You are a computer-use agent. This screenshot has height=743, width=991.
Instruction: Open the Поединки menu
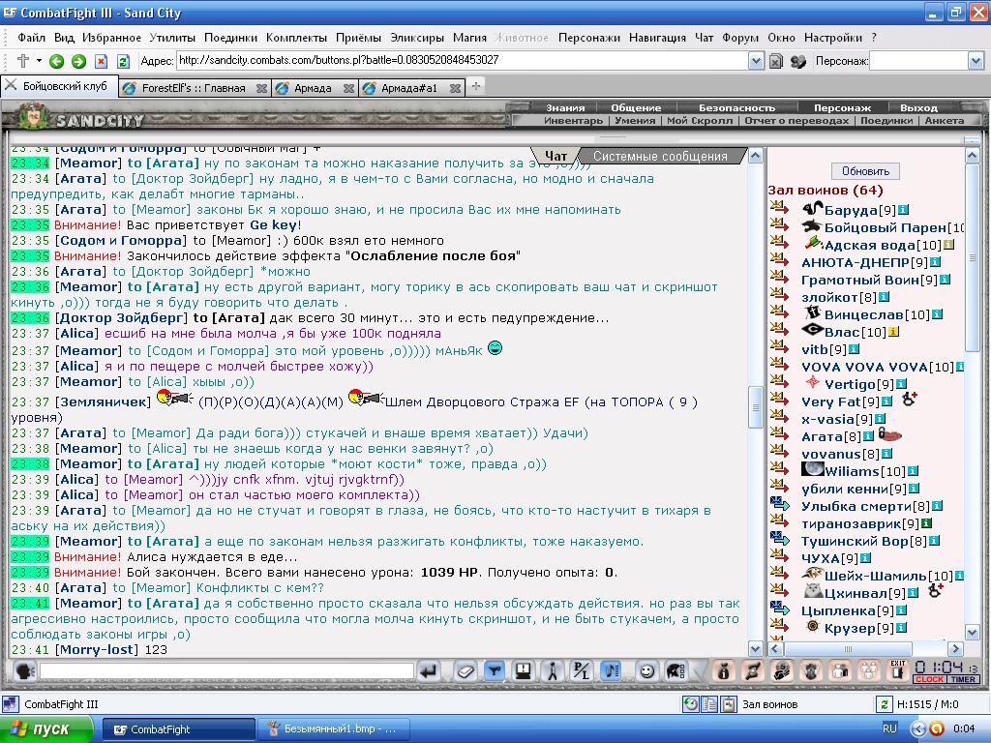click(230, 38)
